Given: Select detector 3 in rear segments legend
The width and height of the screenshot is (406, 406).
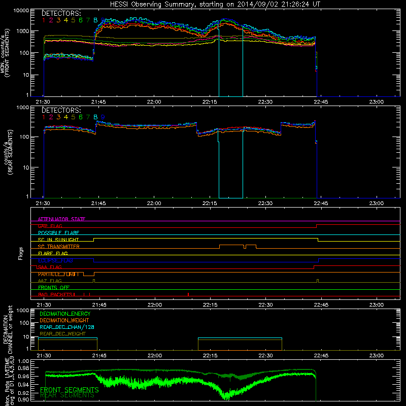Looking at the screenshot, I should coord(58,117).
